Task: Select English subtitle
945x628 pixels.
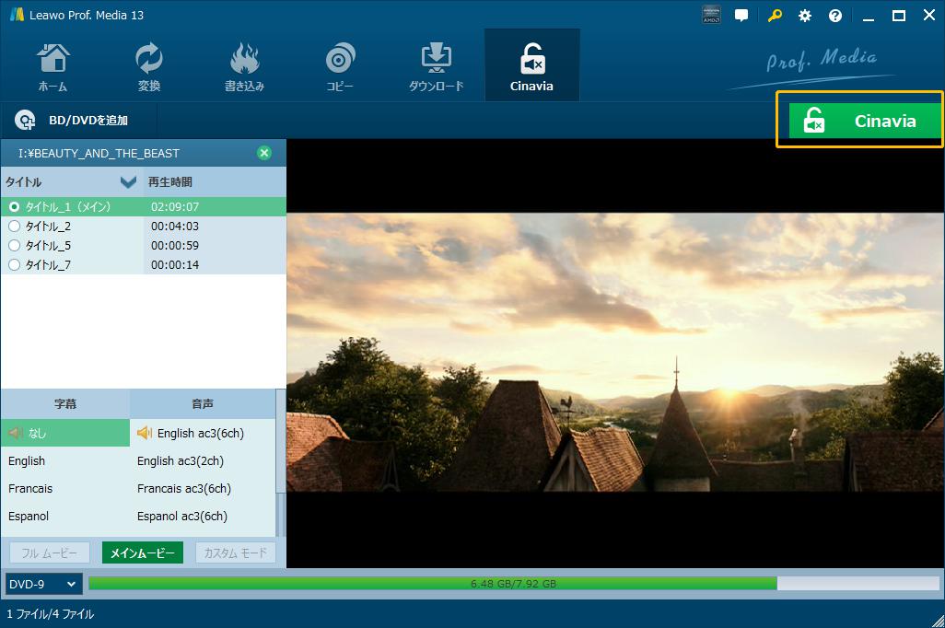Action: (65, 461)
